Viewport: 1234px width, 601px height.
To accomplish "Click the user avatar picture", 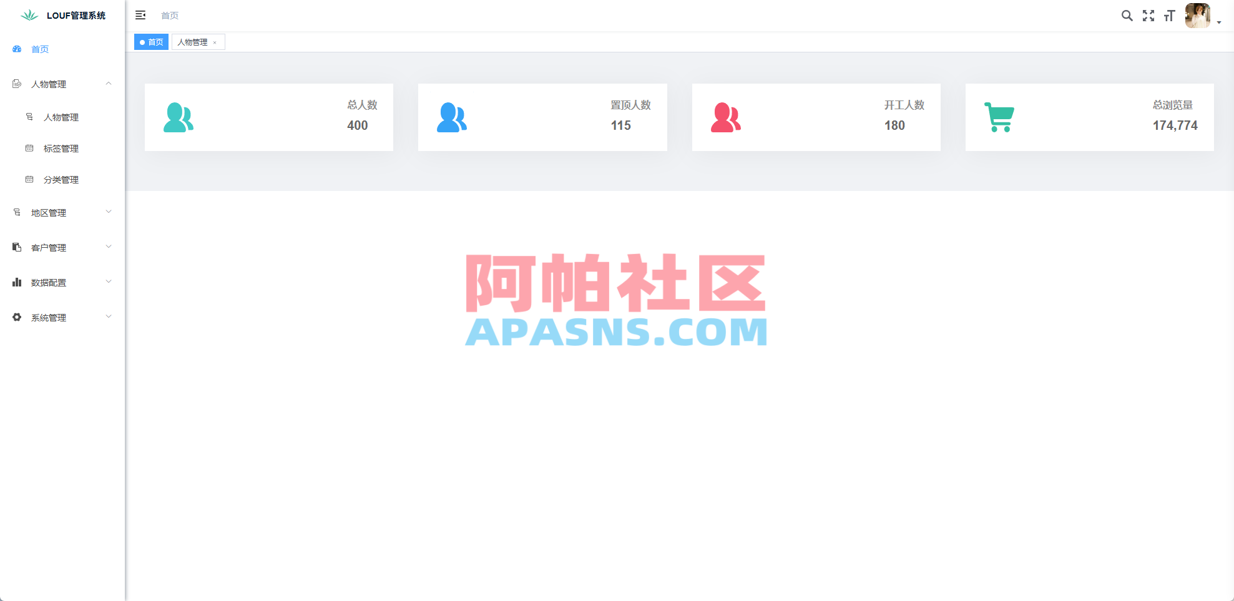I will click(x=1198, y=16).
